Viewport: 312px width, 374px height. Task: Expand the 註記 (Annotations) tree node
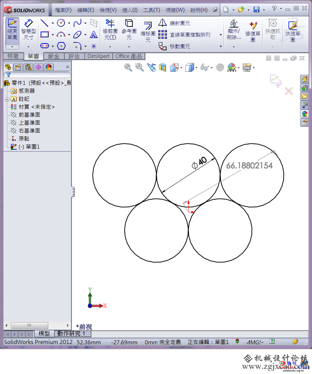click(7, 99)
